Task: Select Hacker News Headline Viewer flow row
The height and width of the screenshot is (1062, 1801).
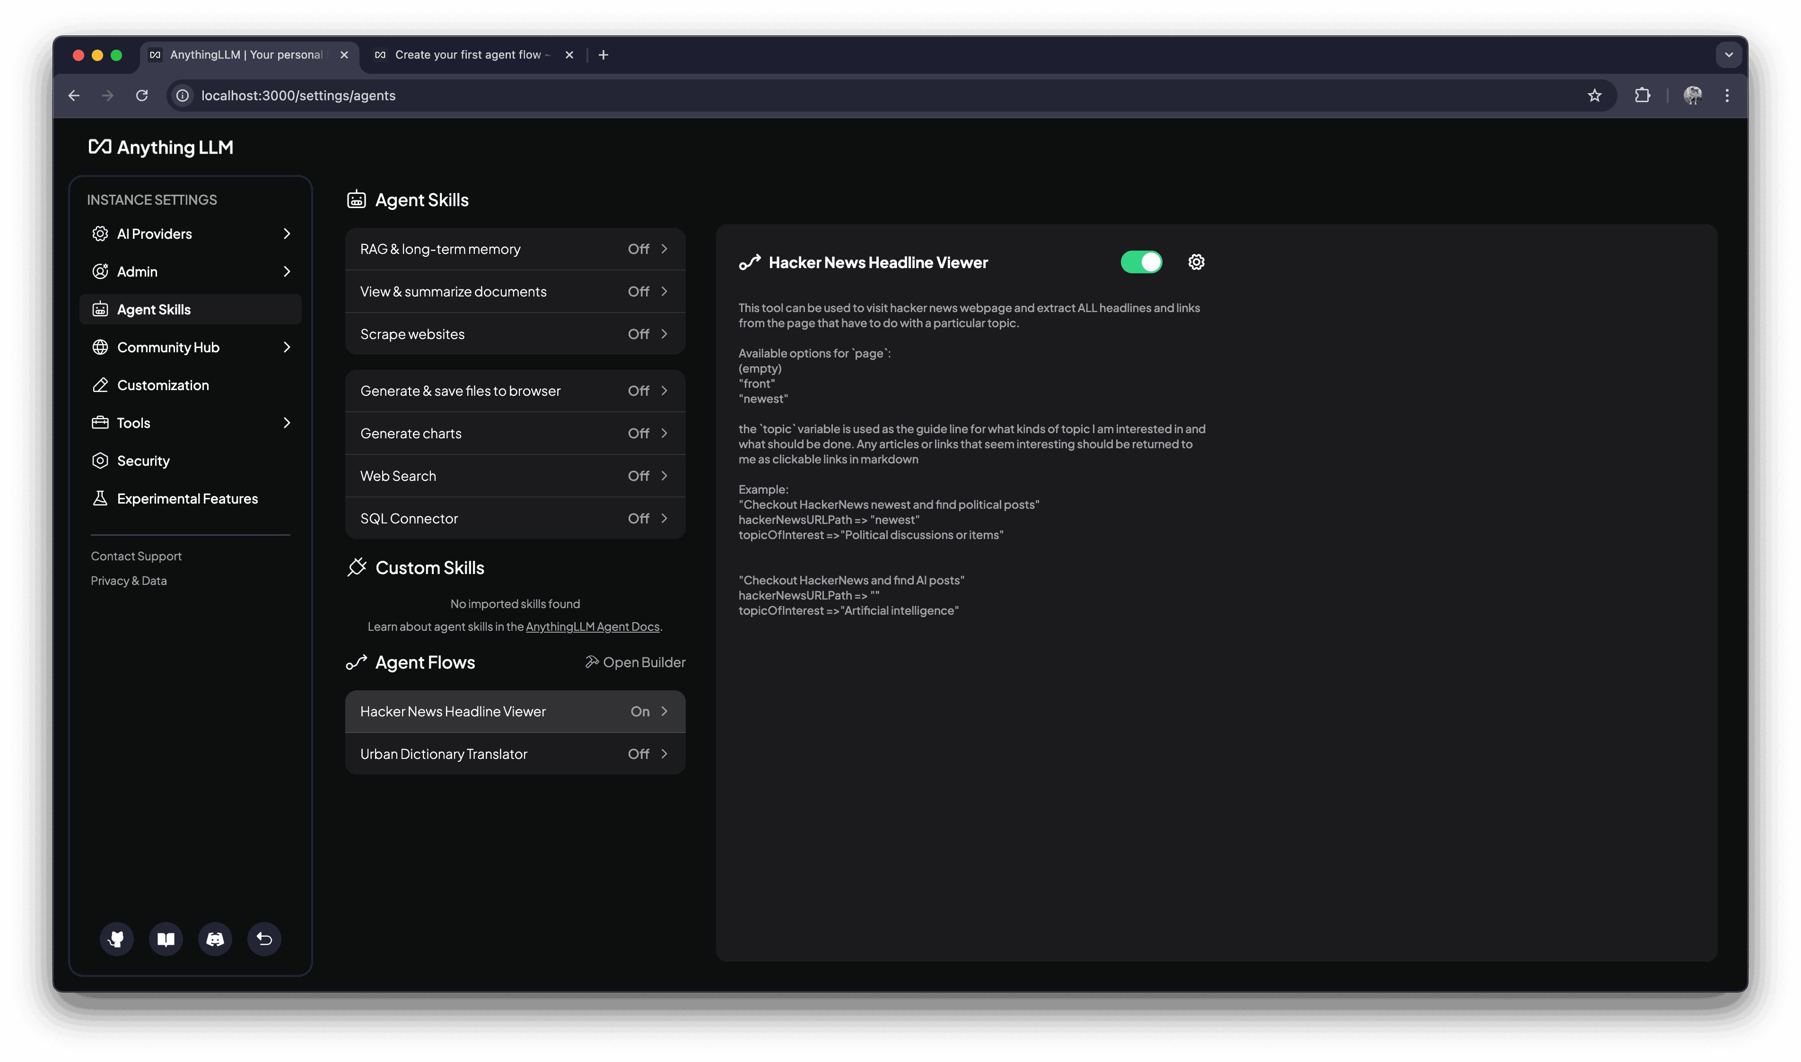Action: tap(515, 711)
